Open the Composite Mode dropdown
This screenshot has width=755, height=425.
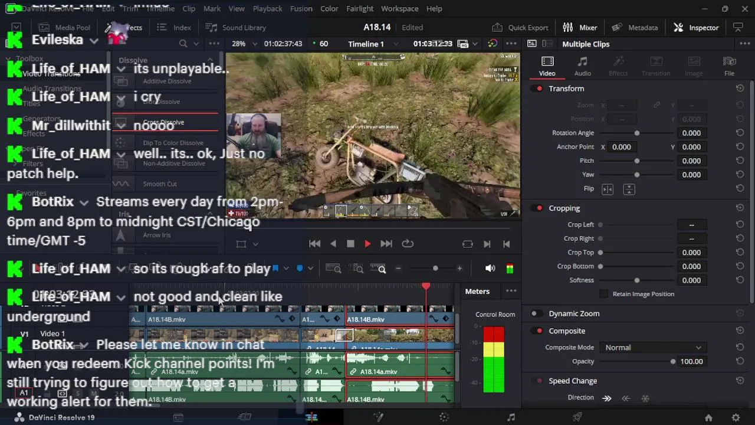pyautogui.click(x=653, y=348)
